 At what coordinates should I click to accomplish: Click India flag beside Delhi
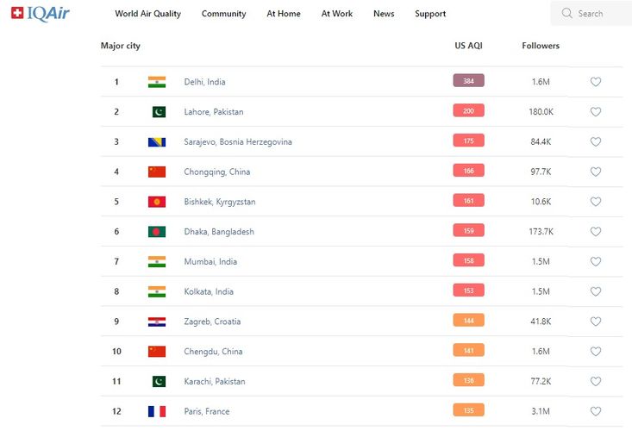(157, 82)
